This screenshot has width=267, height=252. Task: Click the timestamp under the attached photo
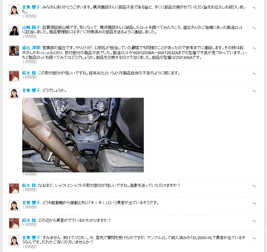[30, 174]
